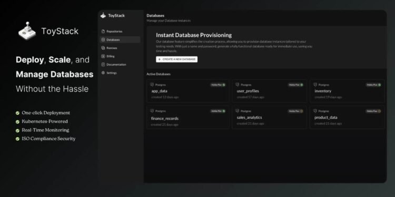Open the user_profiles database name
Viewport: 395px width, 197px height.
point(248,91)
